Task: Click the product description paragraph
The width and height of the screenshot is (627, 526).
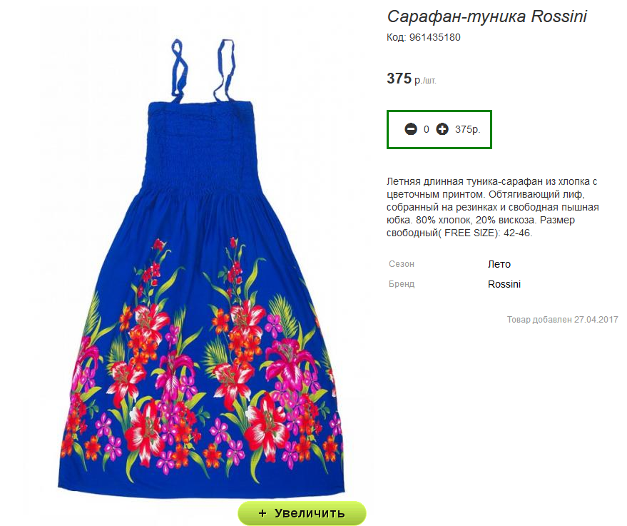Action: pyautogui.click(x=493, y=207)
